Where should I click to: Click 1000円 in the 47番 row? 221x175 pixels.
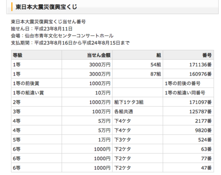(x=102, y=168)
